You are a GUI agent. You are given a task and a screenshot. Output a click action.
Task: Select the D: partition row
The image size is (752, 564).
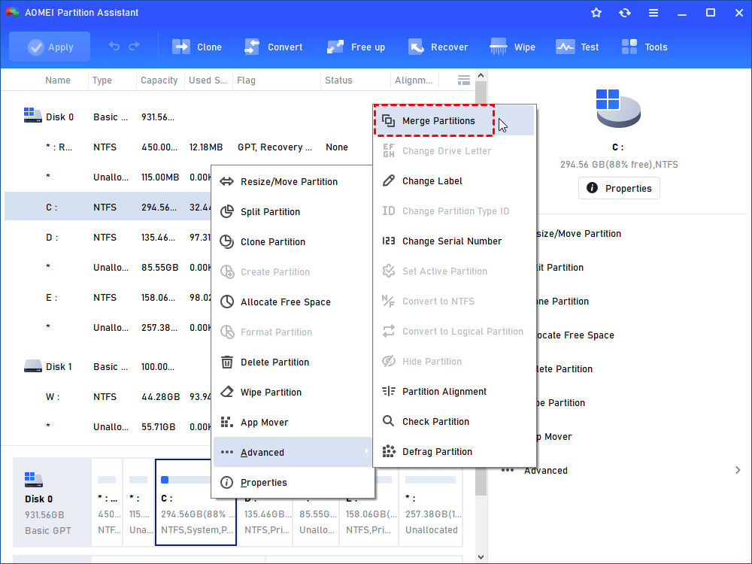108,238
